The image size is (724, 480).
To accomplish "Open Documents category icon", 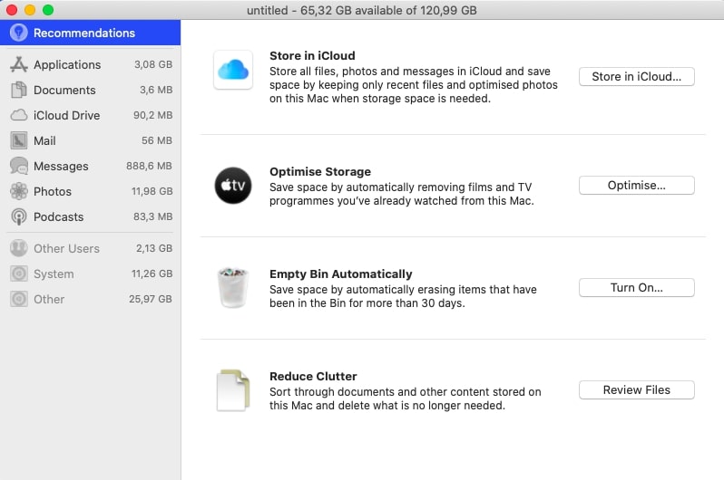I will tap(18, 90).
